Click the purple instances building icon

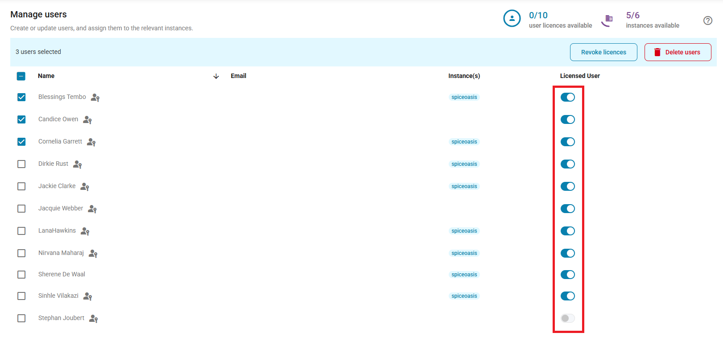coord(607,20)
